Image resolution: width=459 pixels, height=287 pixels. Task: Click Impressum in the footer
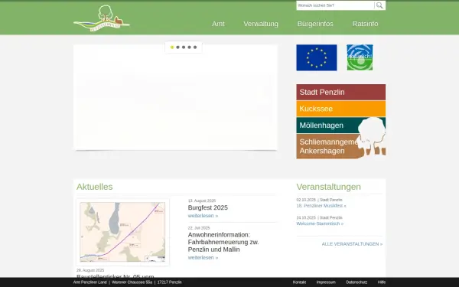326,282
